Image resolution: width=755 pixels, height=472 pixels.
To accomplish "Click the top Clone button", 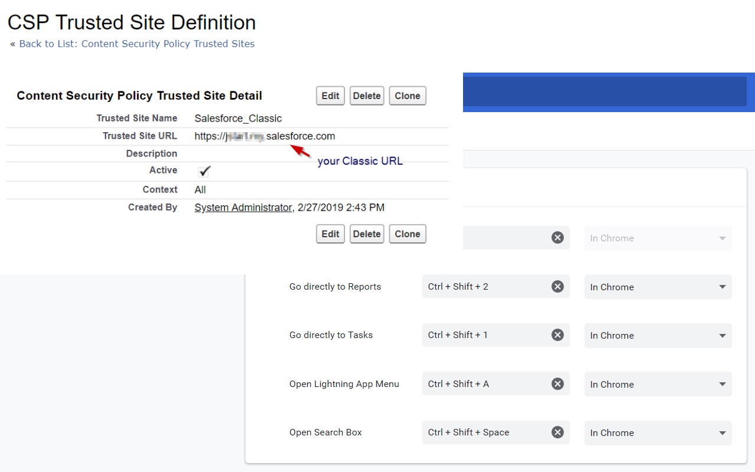I will [x=407, y=96].
